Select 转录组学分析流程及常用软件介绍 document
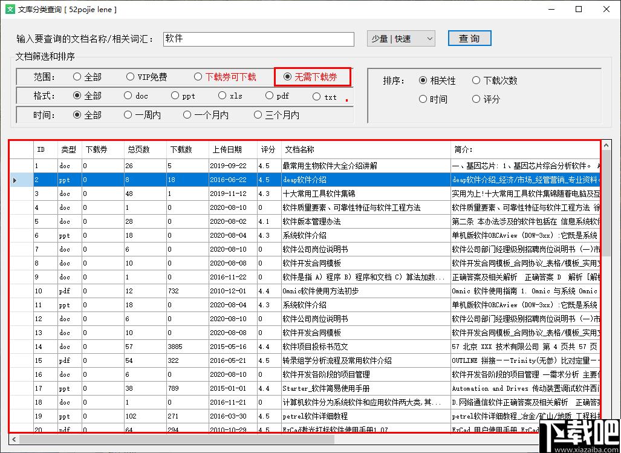The image size is (621, 453). pyautogui.click(x=366, y=360)
